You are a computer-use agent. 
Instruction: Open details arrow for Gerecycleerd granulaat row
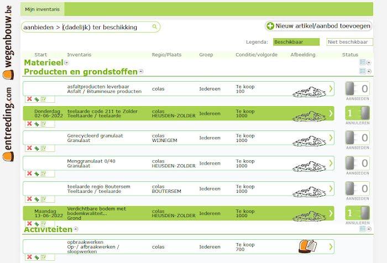[331, 138]
